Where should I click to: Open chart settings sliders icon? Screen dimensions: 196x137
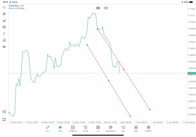(x=4, y=27)
